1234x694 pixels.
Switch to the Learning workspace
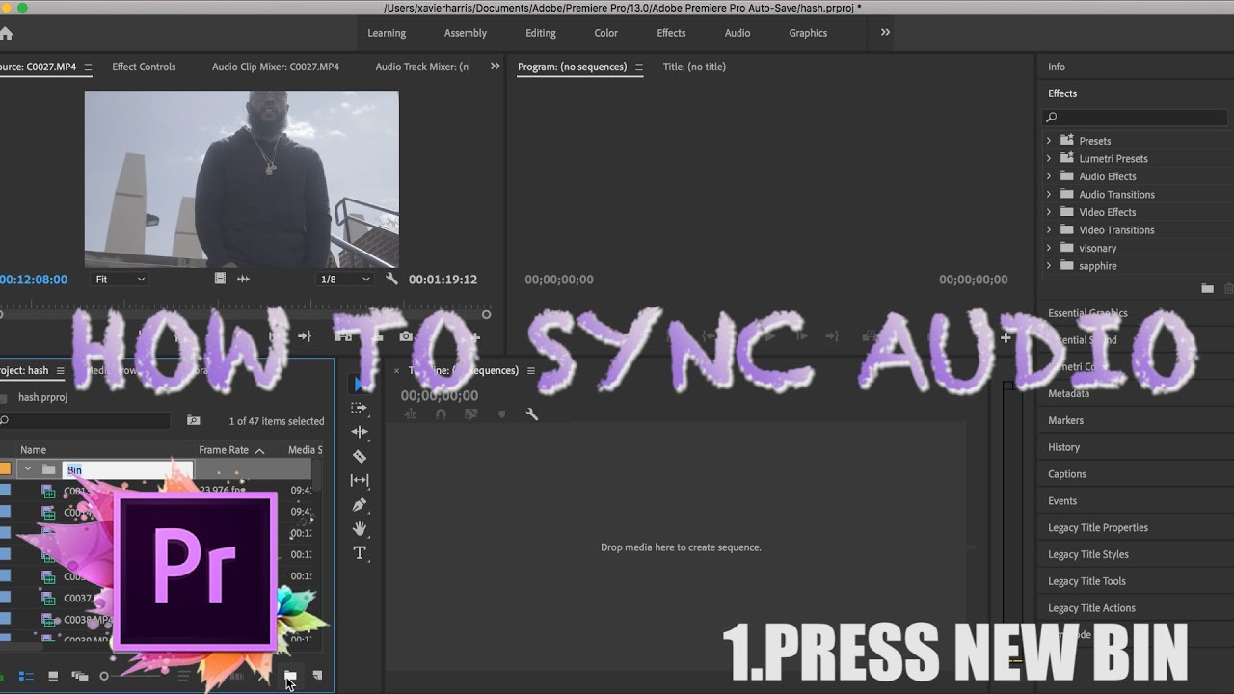tap(387, 33)
